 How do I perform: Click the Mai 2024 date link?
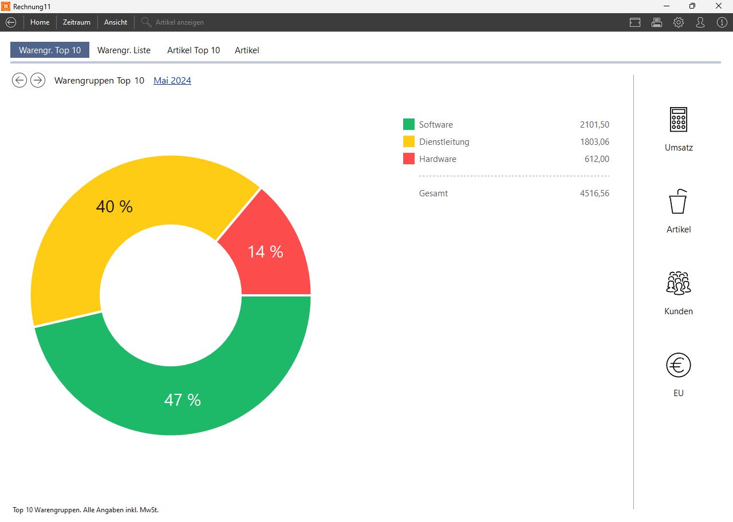pyautogui.click(x=172, y=81)
